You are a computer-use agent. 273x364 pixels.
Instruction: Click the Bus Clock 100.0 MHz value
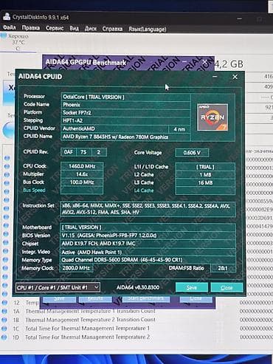[x=82, y=182]
